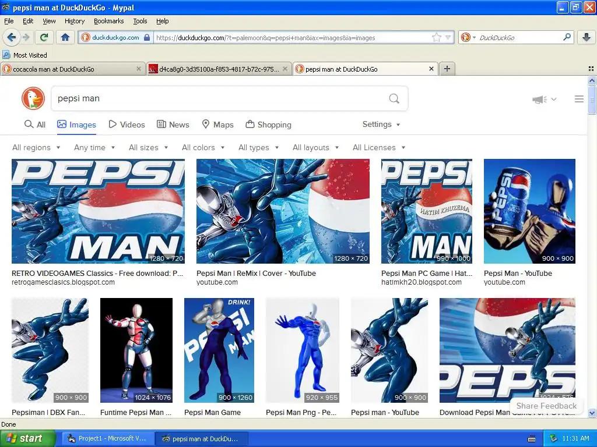Submit search with the magnifier in search box
The height and width of the screenshot is (447, 597).
tap(394, 98)
